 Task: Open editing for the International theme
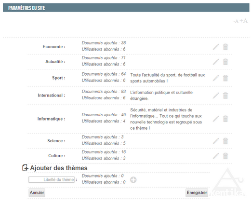(216, 95)
